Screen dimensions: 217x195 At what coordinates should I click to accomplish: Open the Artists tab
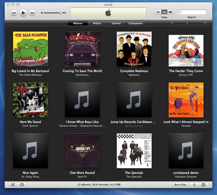pyautogui.click(x=97, y=23)
